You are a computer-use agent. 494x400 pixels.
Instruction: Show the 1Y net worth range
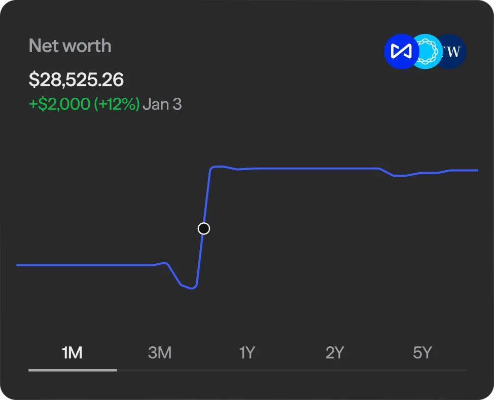tap(246, 352)
